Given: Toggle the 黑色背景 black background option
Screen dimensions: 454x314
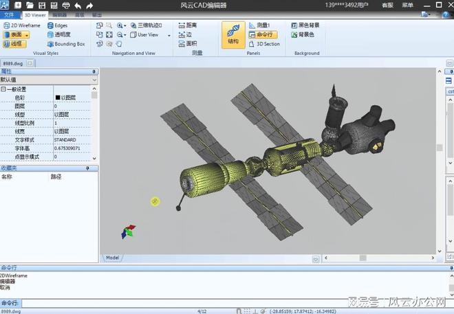Looking at the screenshot, I should pyautogui.click(x=305, y=25).
